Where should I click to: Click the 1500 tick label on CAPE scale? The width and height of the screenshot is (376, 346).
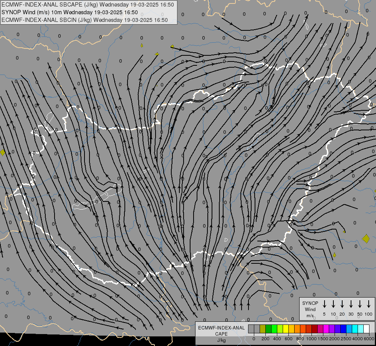323,339
